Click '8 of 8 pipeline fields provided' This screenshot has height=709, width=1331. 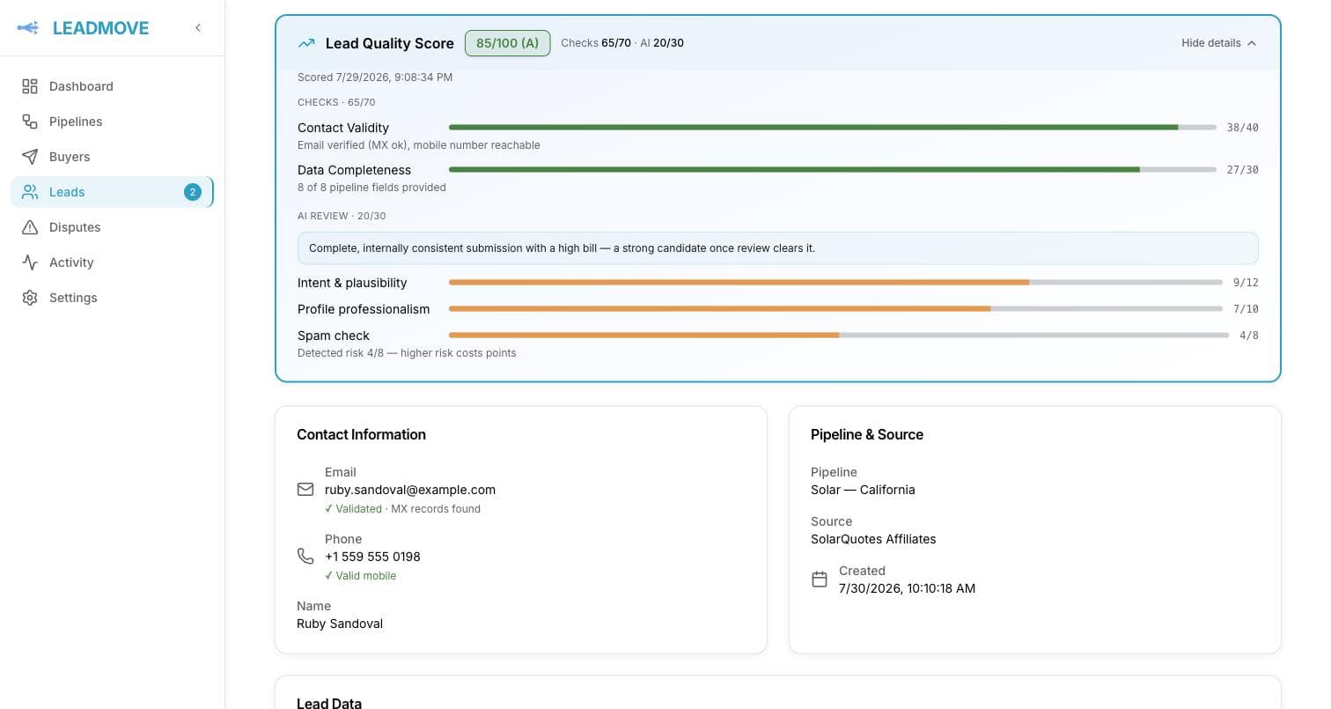(371, 188)
